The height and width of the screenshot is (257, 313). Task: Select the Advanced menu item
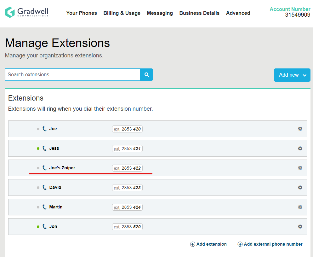tap(238, 13)
